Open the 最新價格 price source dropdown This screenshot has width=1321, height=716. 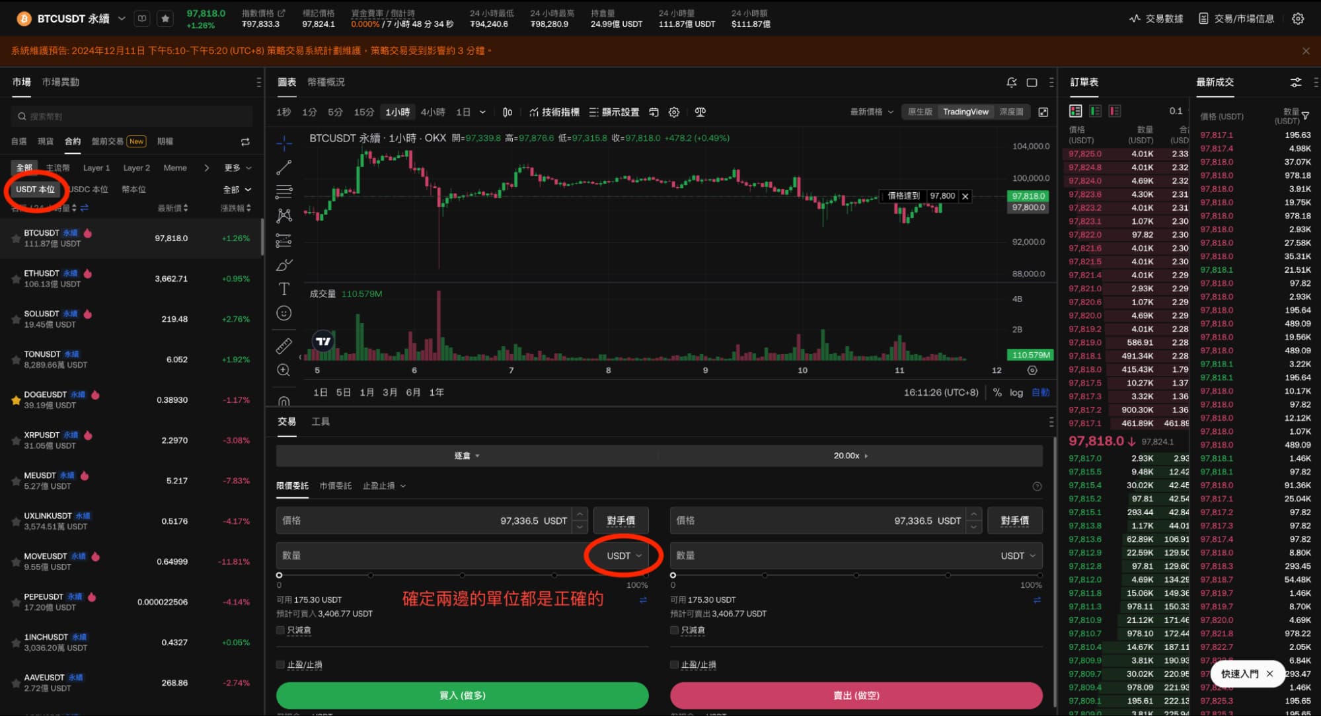point(872,112)
